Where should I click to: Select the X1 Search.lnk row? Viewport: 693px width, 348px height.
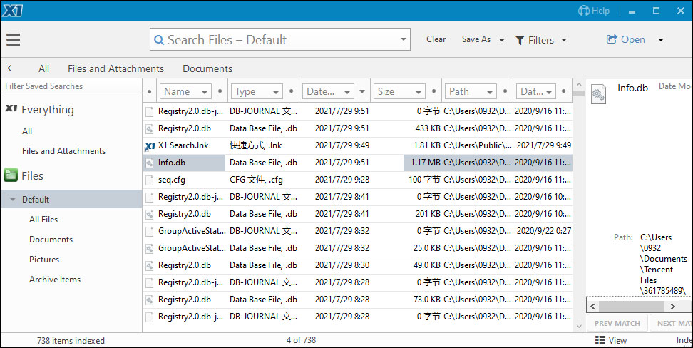357,145
